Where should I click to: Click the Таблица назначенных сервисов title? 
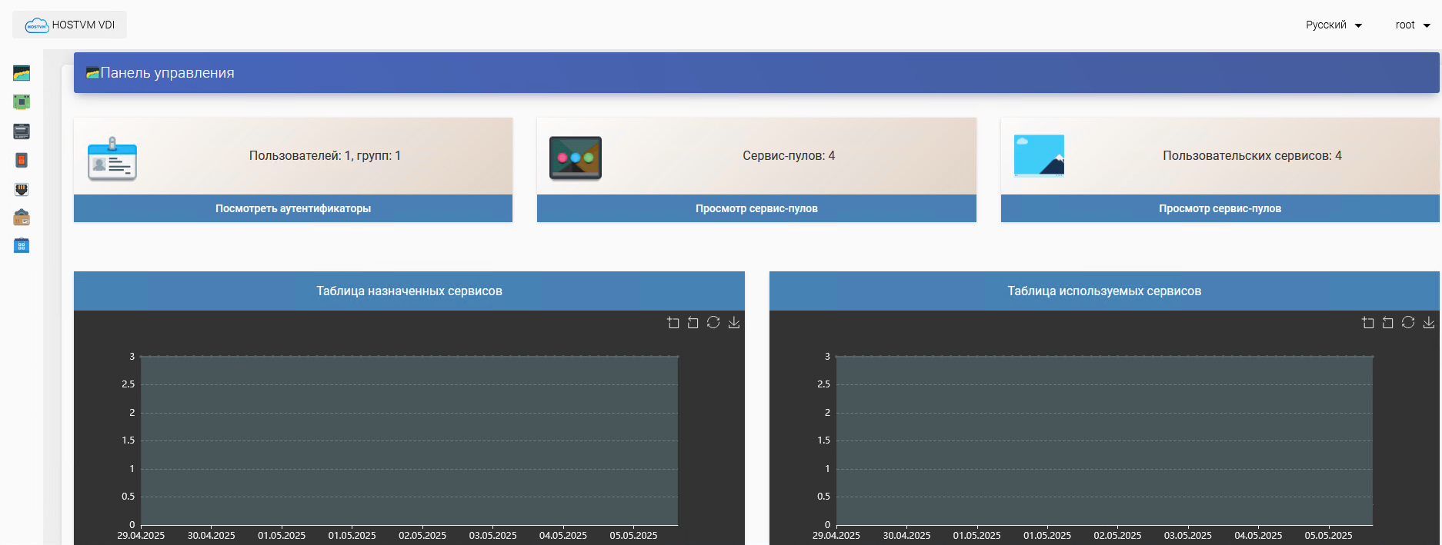(x=409, y=291)
